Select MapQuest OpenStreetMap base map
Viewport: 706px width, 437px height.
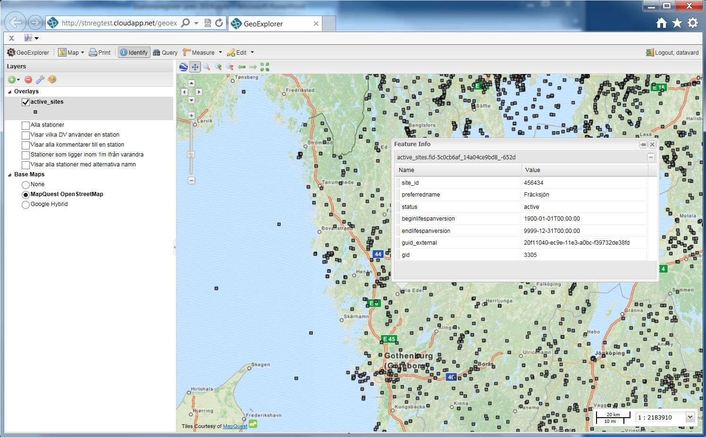pyautogui.click(x=25, y=195)
